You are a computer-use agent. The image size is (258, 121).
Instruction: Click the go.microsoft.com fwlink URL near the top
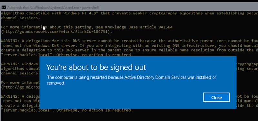click(56, 32)
